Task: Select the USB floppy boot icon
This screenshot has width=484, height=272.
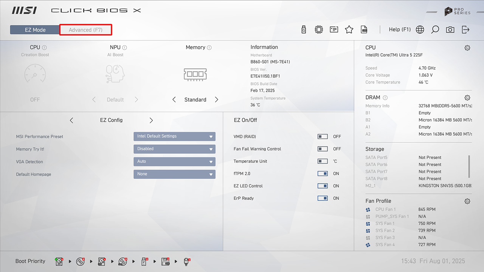Action: (x=166, y=261)
